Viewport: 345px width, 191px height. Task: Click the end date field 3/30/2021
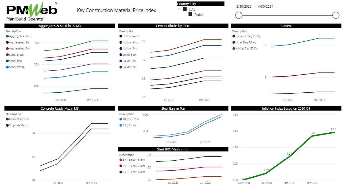coord(266,7)
